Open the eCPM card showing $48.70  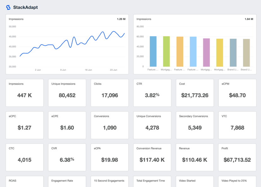coord(237,93)
